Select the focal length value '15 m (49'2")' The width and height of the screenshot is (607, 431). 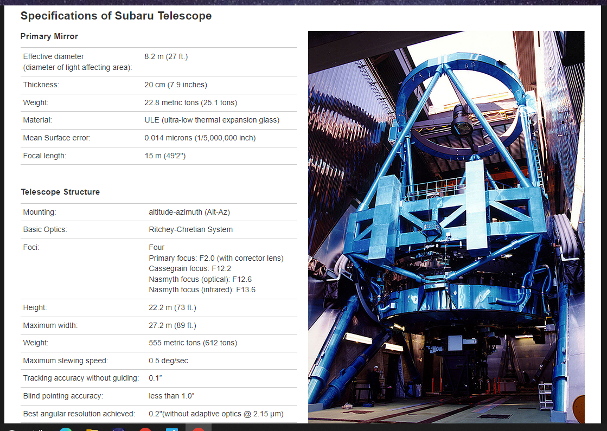pos(165,156)
